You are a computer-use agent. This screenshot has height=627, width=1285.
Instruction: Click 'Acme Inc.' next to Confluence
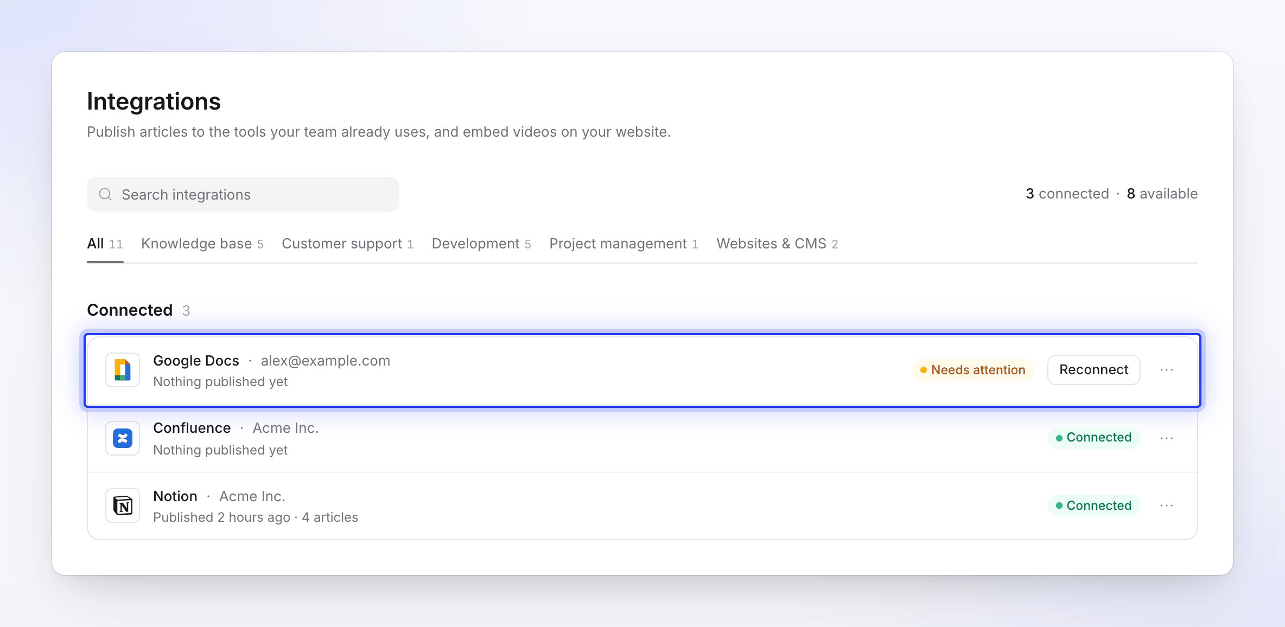pyautogui.click(x=286, y=428)
